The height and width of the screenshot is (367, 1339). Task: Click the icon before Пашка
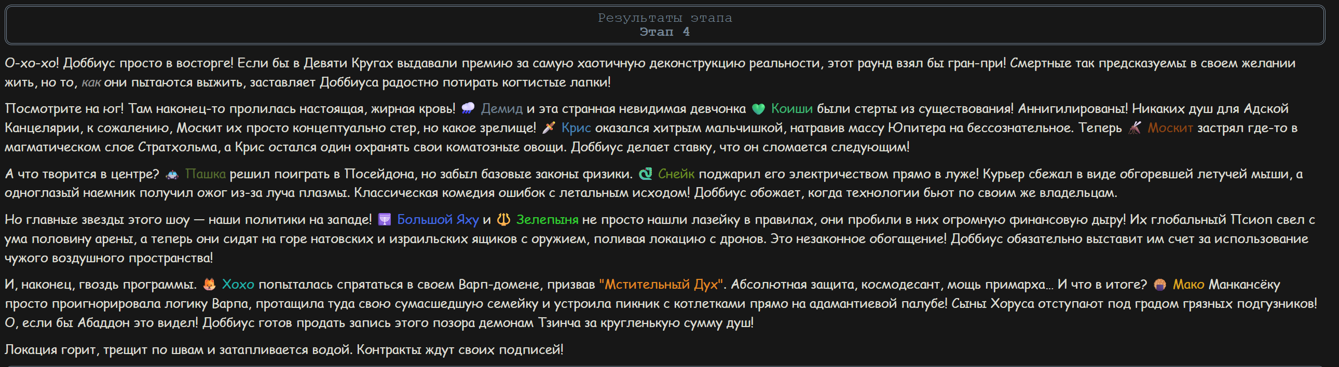(x=172, y=174)
